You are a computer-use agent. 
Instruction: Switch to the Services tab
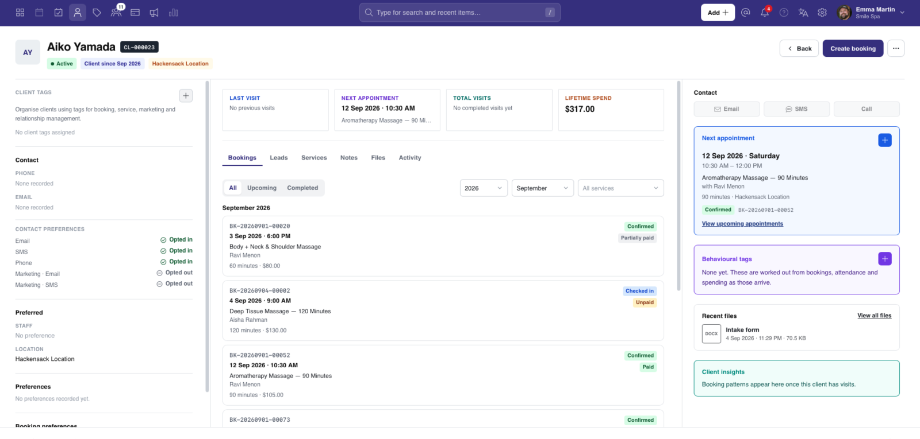click(x=314, y=158)
